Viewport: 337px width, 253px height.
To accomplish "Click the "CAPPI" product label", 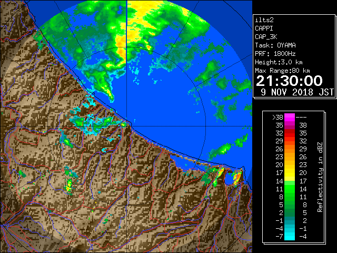I will coord(264,28).
